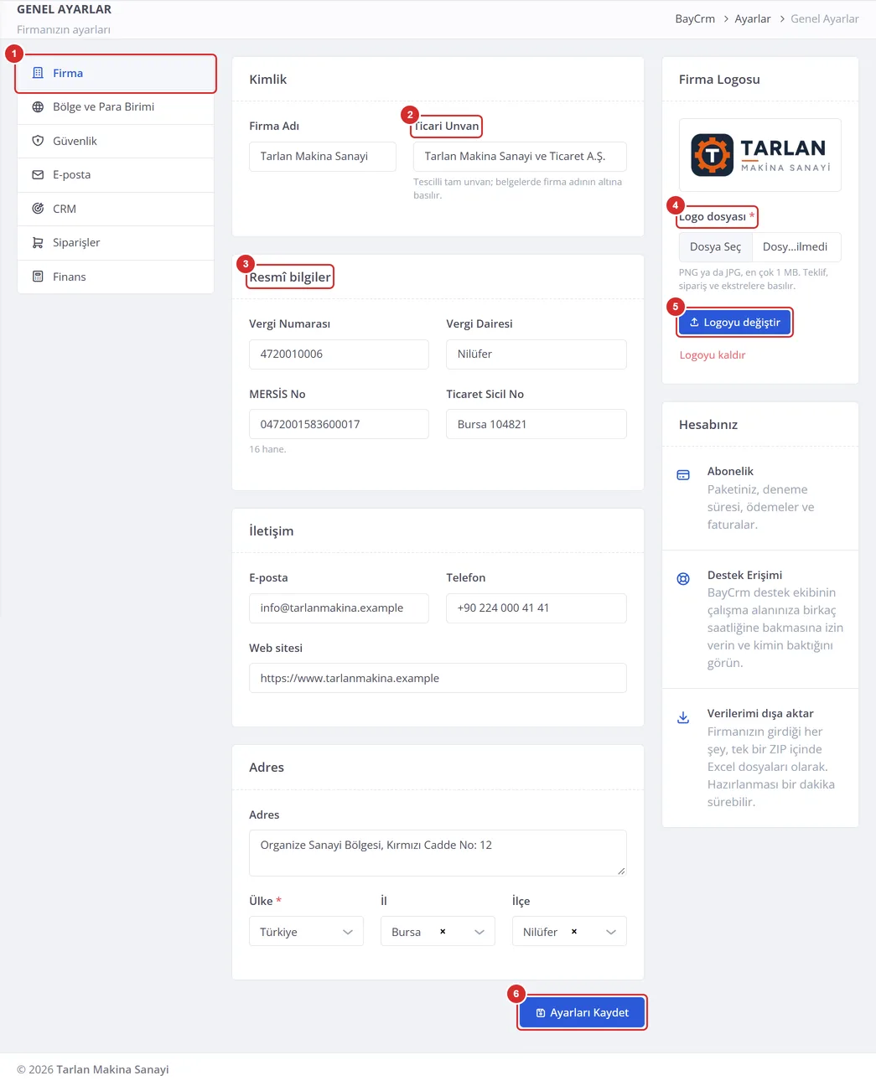Expand the İlçe district dropdown arrow

pyautogui.click(x=611, y=932)
